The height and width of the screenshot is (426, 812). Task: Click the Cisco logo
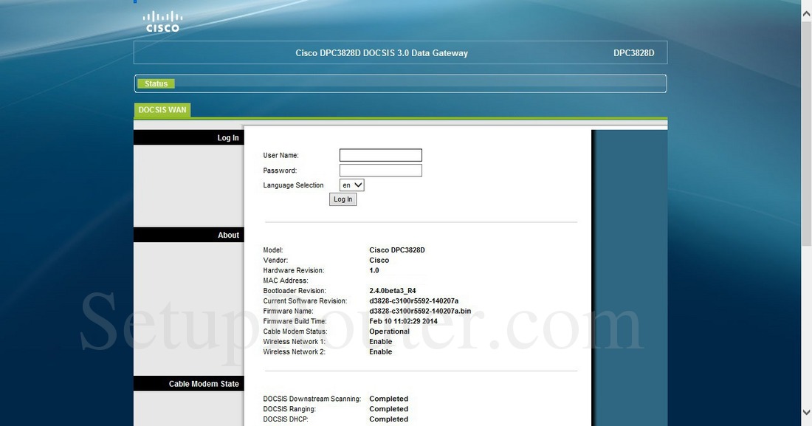coord(162,22)
